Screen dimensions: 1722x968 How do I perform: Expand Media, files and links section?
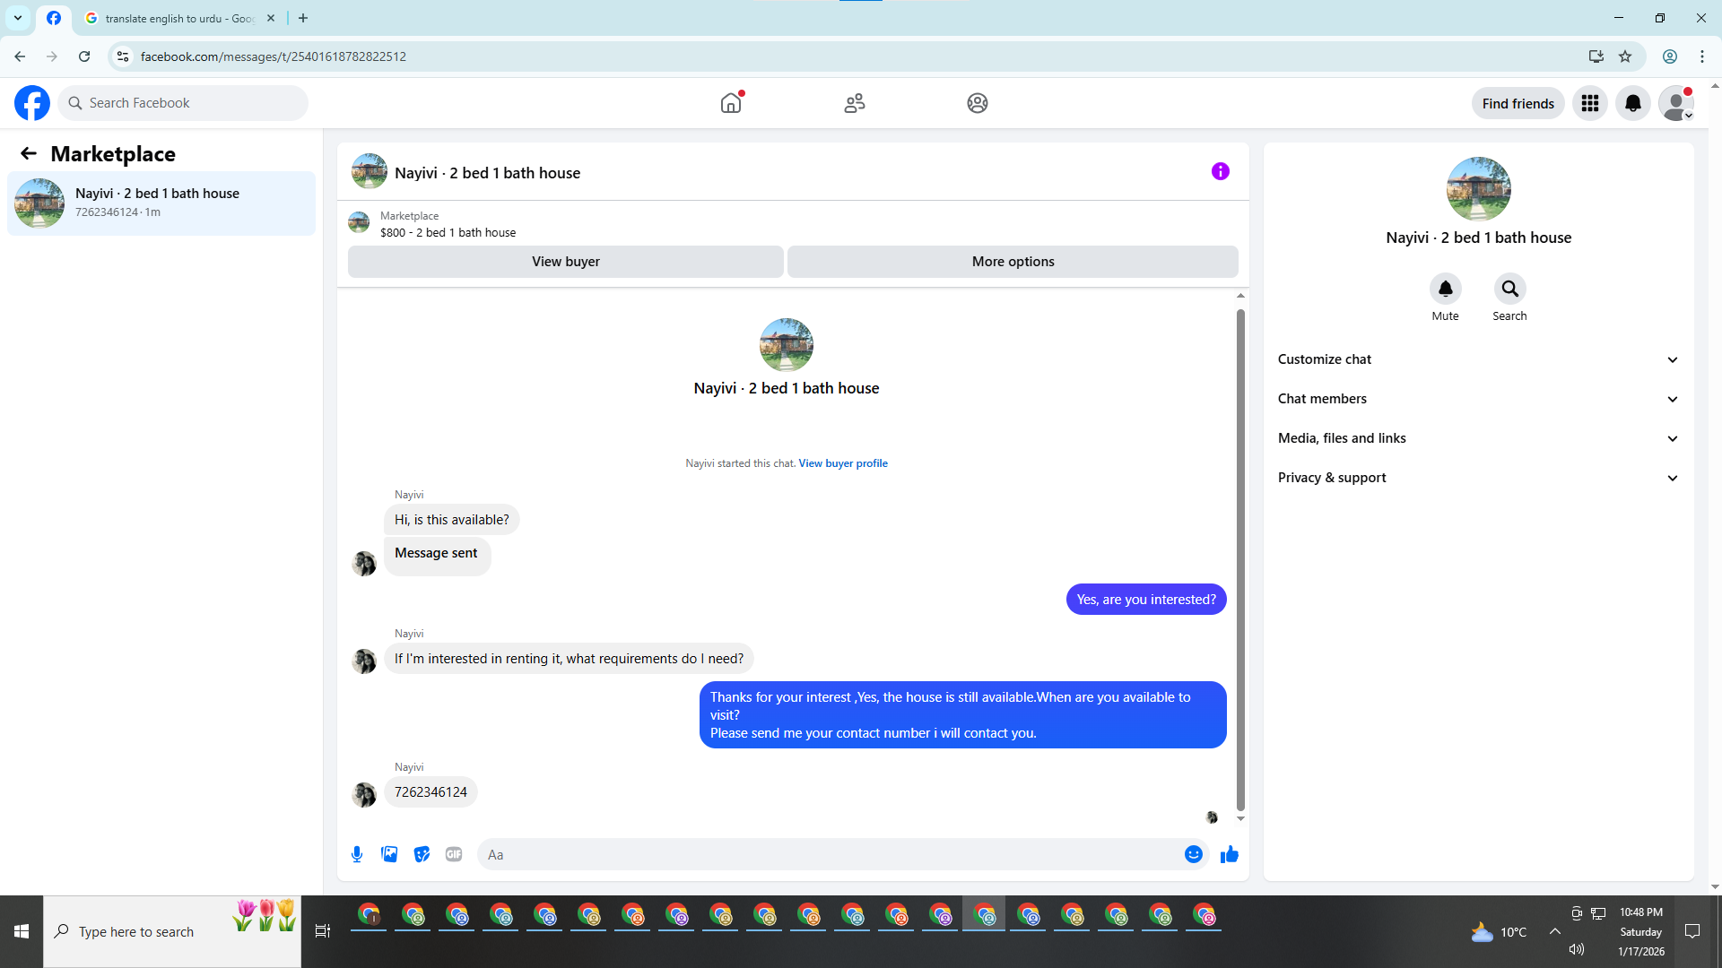1477,438
